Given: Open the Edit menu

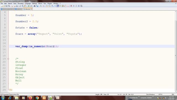Looking at the screenshot, I should coord(5,4).
